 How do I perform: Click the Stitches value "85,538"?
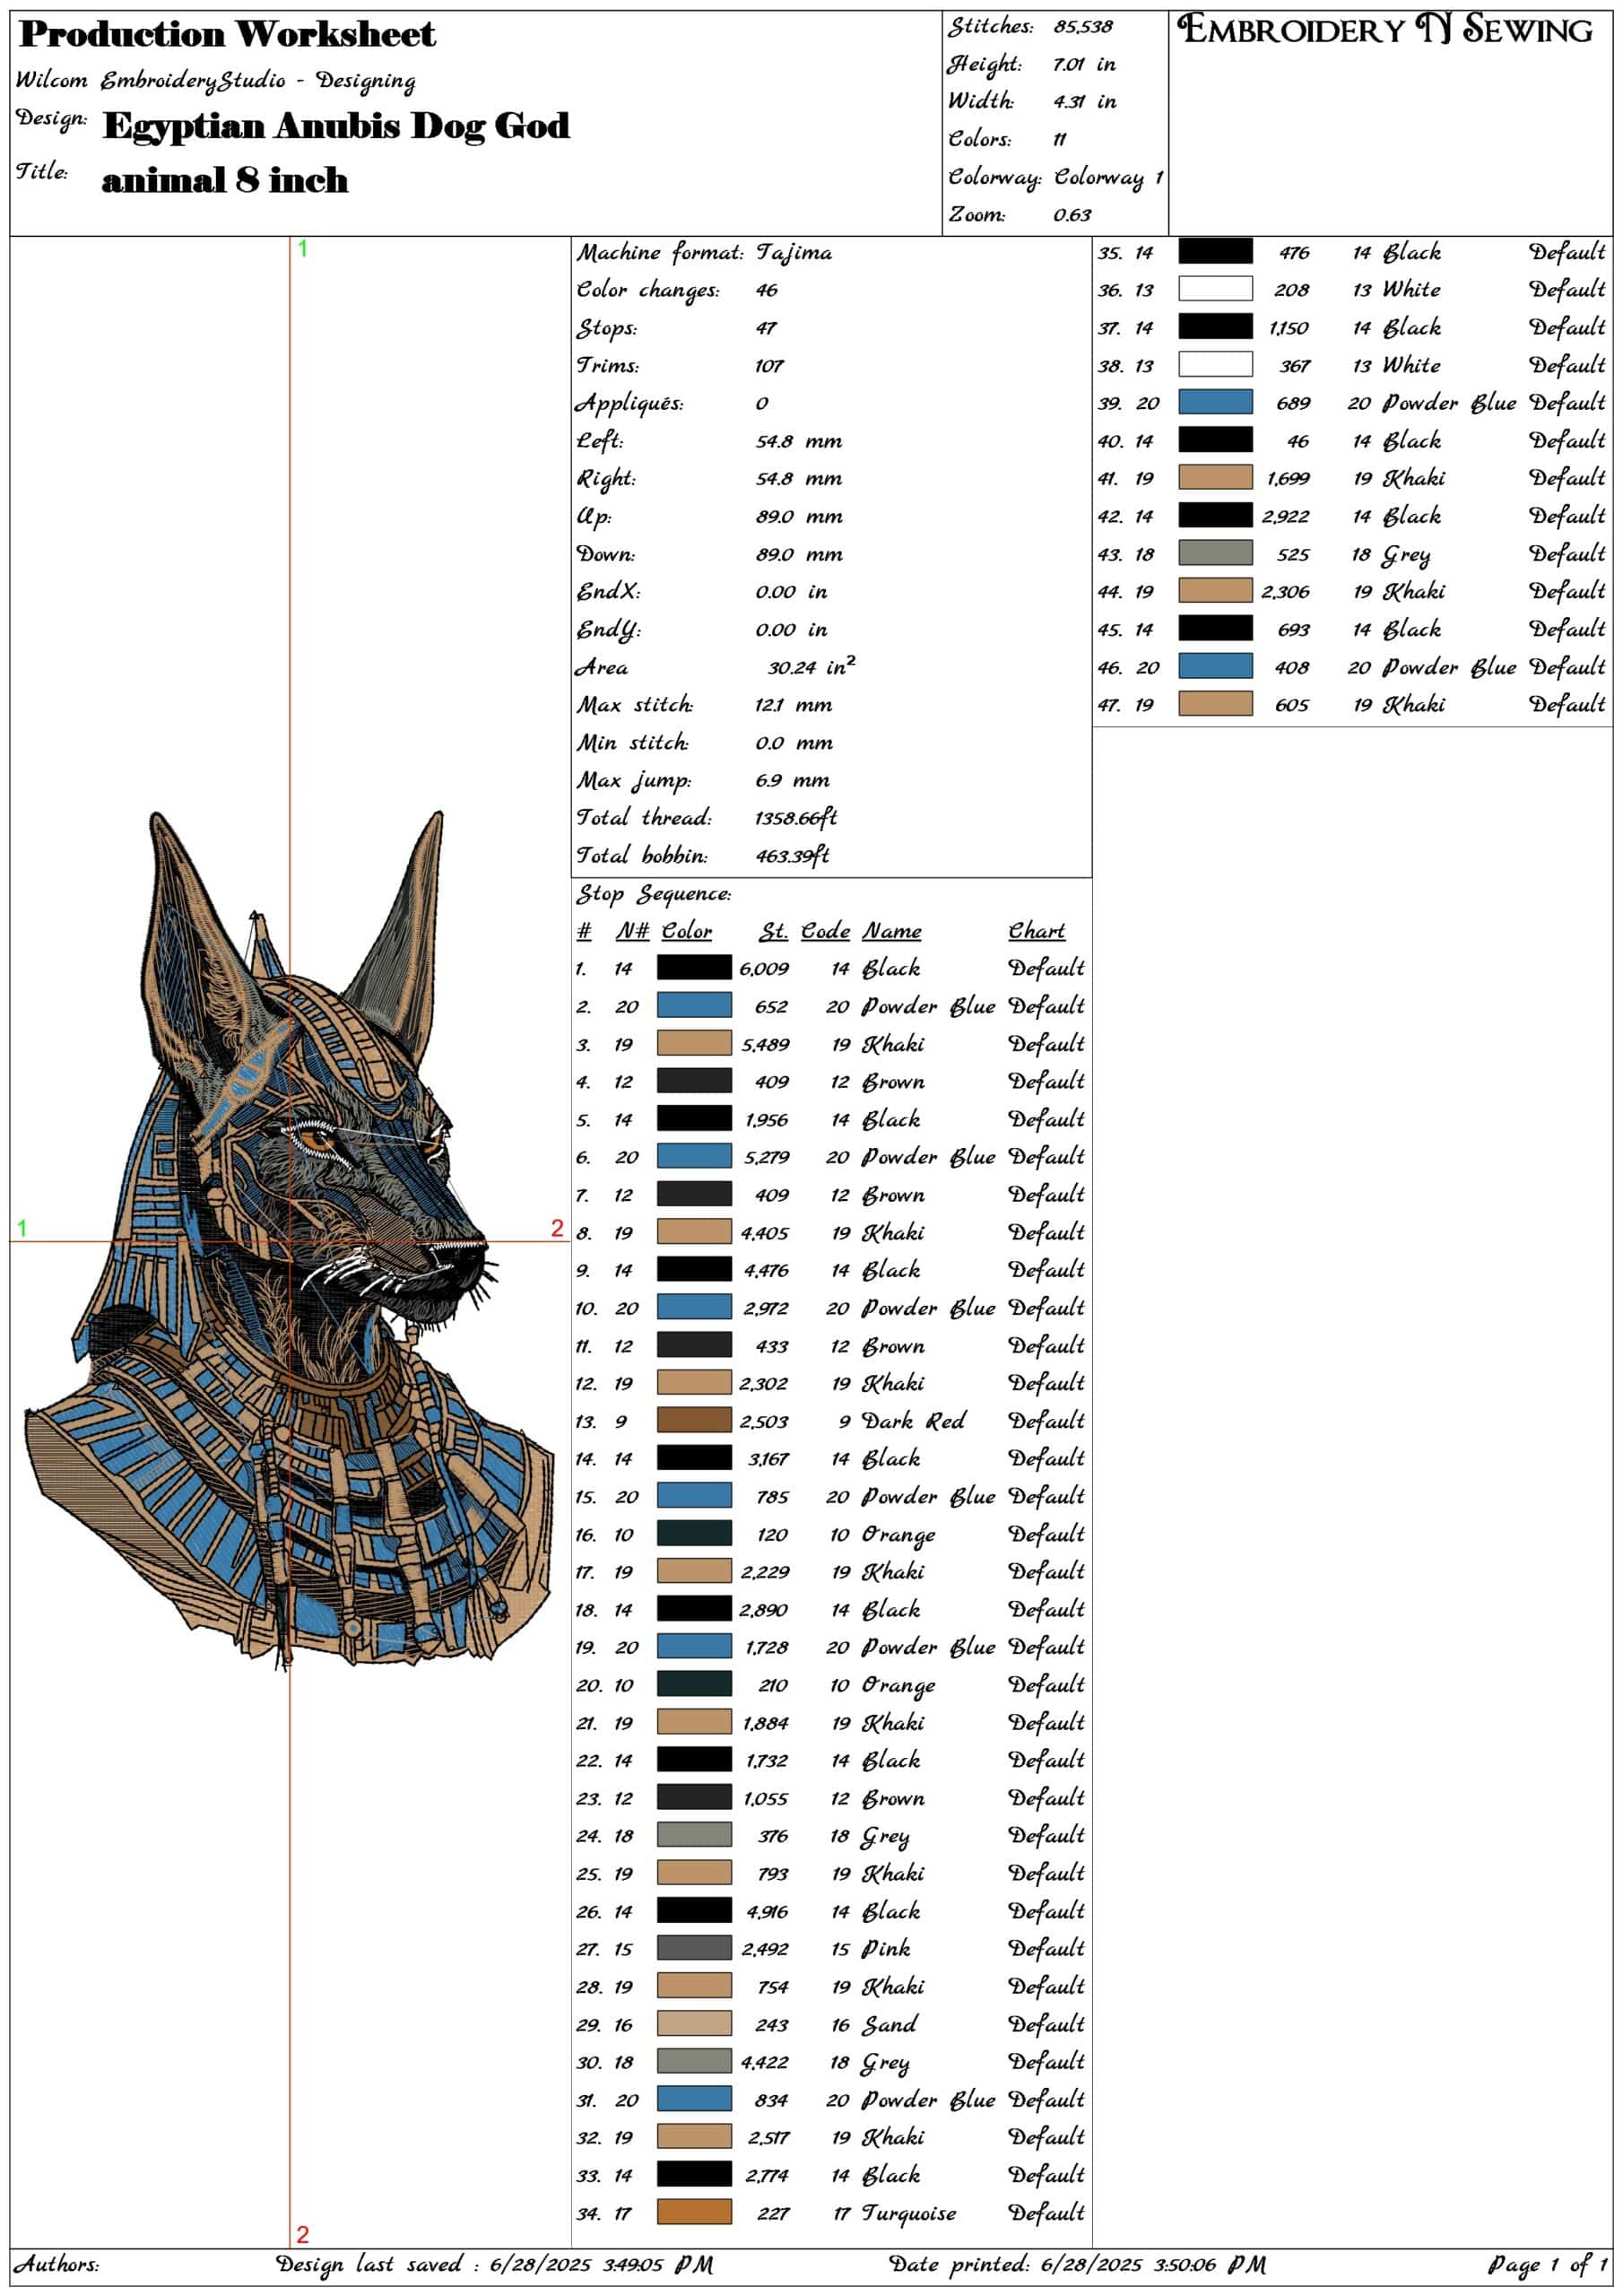click(x=1082, y=27)
